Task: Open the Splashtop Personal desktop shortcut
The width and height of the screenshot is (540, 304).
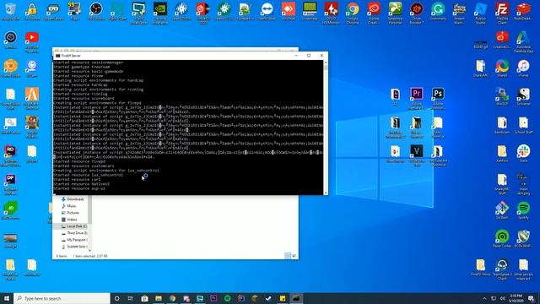Action: (395, 13)
